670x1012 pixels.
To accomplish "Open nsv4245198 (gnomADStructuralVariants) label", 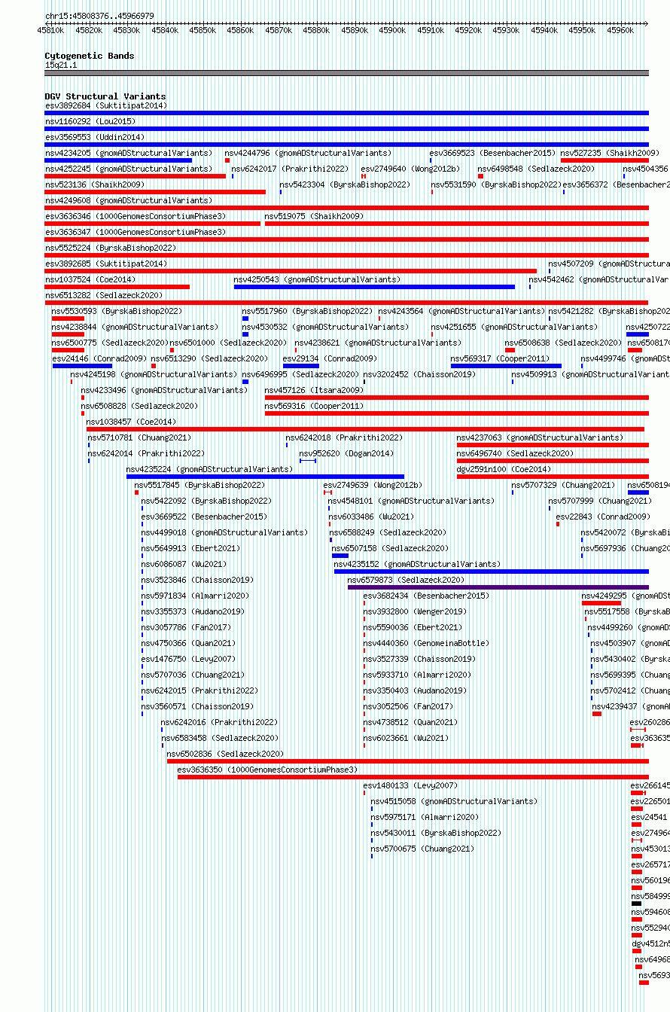I will coord(155,374).
